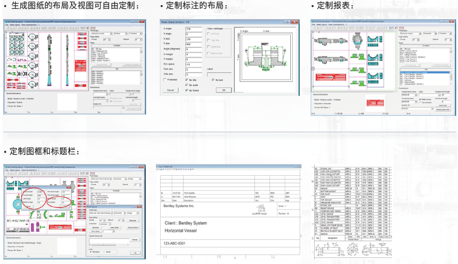Click OK in View characteristics dialog
Image resolution: width=458 pixels, height=264 pixels.
(224, 90)
